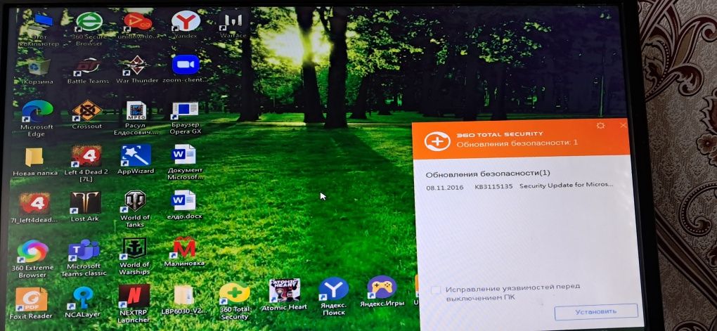Open Документ Microsoft Word file

[x=185, y=162]
